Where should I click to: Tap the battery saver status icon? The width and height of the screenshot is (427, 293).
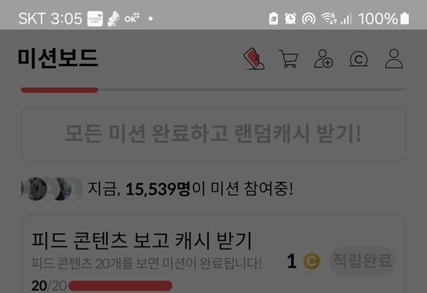coord(274,19)
